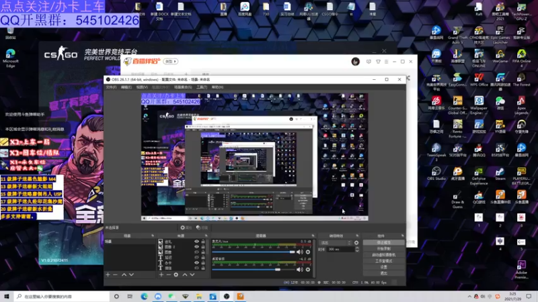Start the virtual camera in OBS controls

(x=383, y=255)
